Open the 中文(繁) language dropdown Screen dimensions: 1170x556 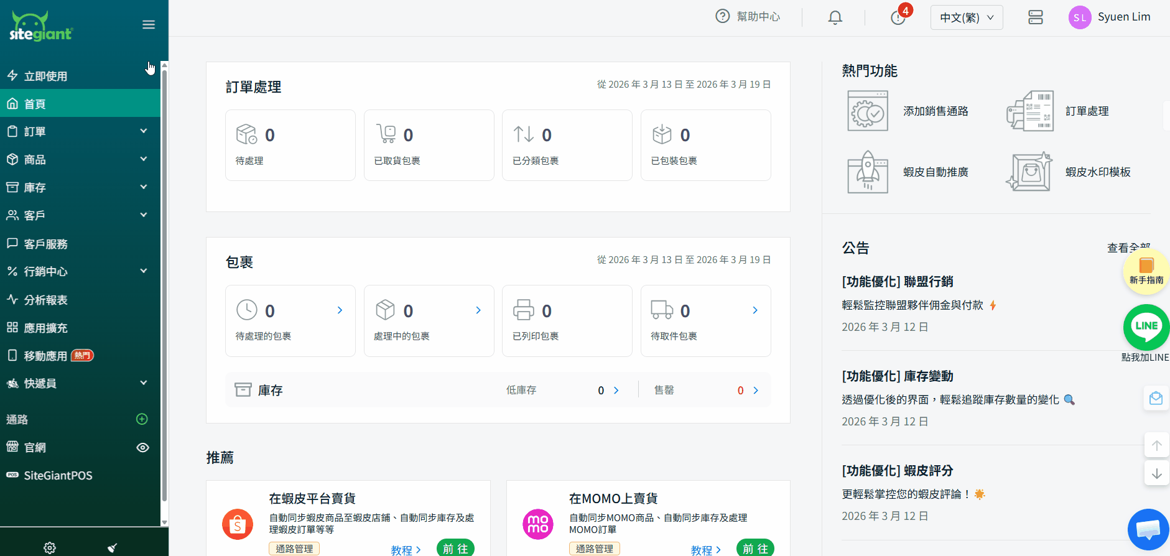pyautogui.click(x=966, y=17)
